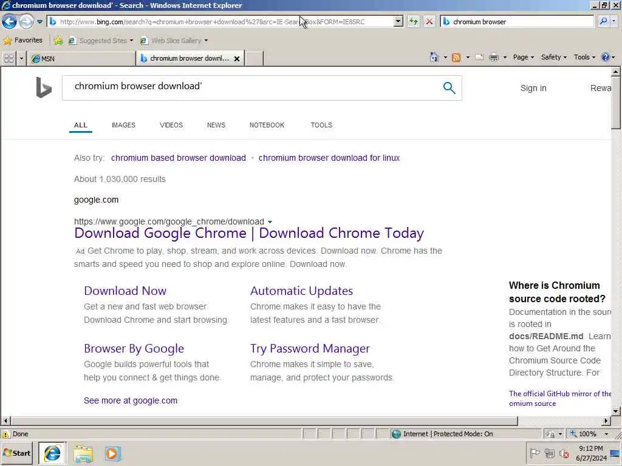Image resolution: width=622 pixels, height=466 pixels.
Task: Open the Favorites star button
Action: tap(22, 41)
